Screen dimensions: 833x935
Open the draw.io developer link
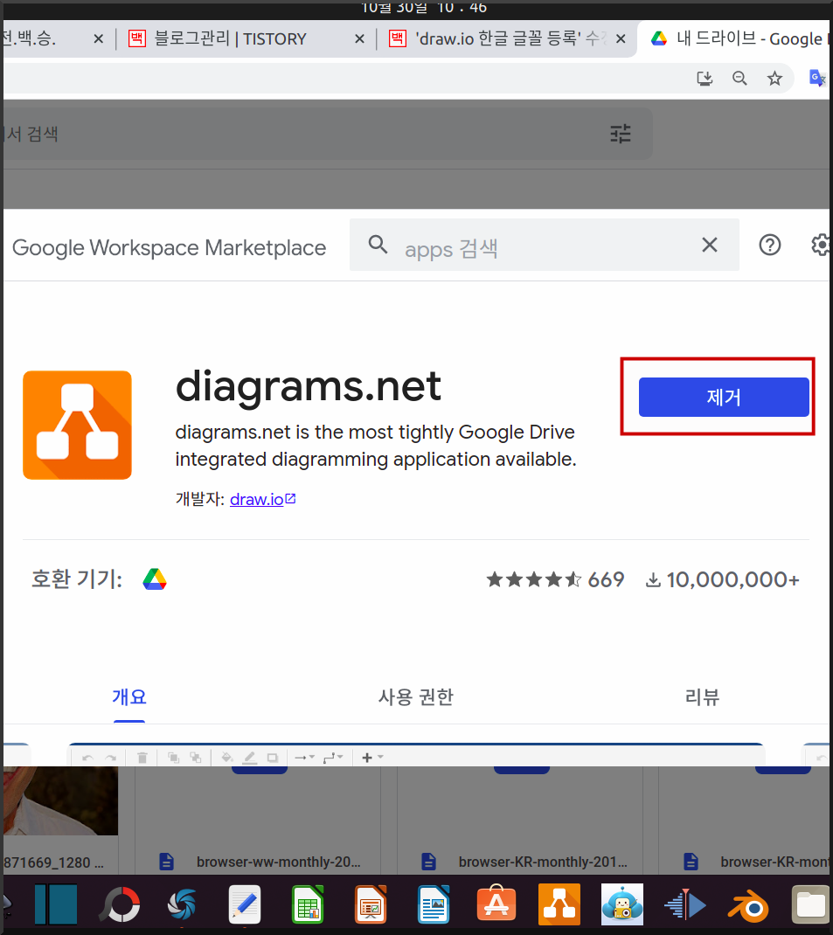point(262,499)
